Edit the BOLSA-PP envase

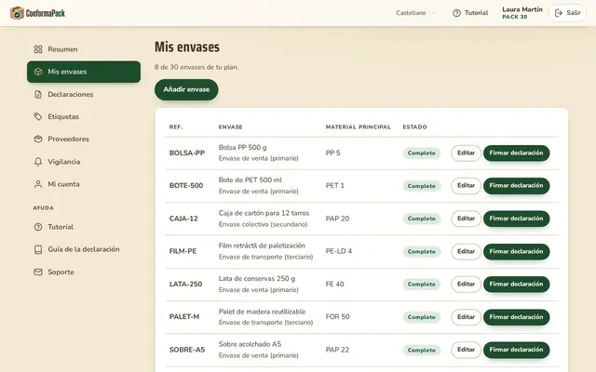(466, 153)
